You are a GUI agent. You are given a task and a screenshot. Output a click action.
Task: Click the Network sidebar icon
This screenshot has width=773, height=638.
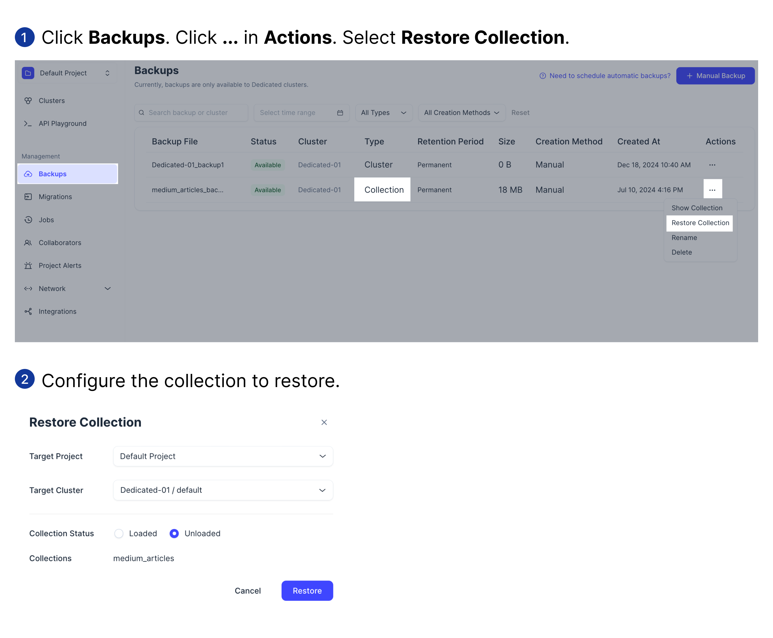(28, 287)
